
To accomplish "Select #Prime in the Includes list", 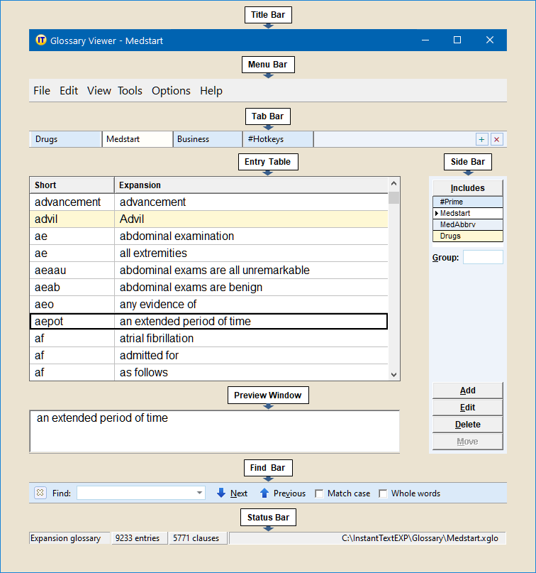I will 467,202.
